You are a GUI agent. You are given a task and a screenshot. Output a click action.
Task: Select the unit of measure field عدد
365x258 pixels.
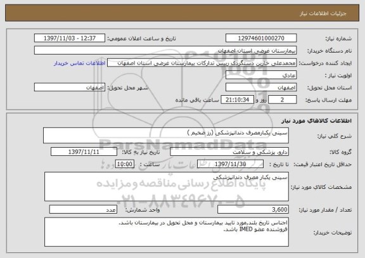click(83, 209)
